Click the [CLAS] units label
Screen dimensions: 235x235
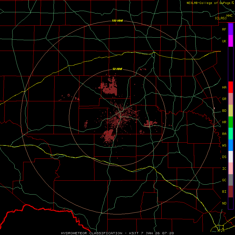[x=221, y=18]
